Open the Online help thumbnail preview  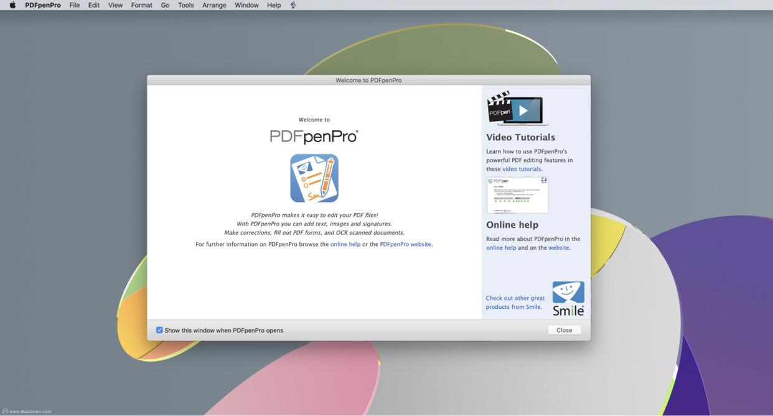[517, 195]
